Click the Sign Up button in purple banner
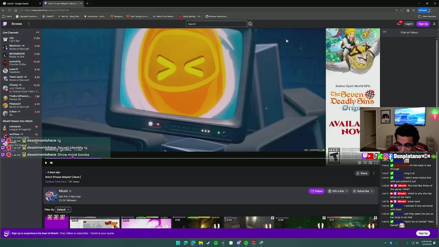This screenshot has width=439, height=247. click(x=423, y=233)
